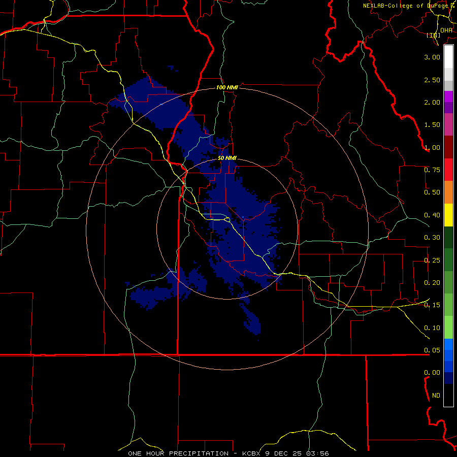
Task: Pick the orange swatch on the color scale
Action: (x=448, y=192)
